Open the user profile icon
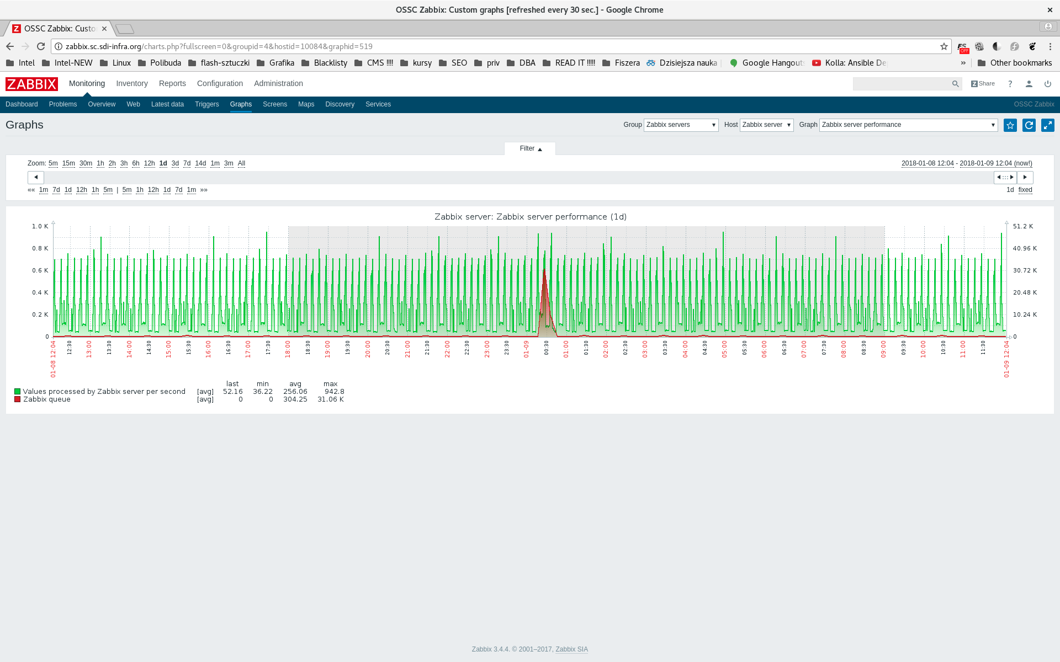Screen dimensions: 1060x662 point(1029,84)
